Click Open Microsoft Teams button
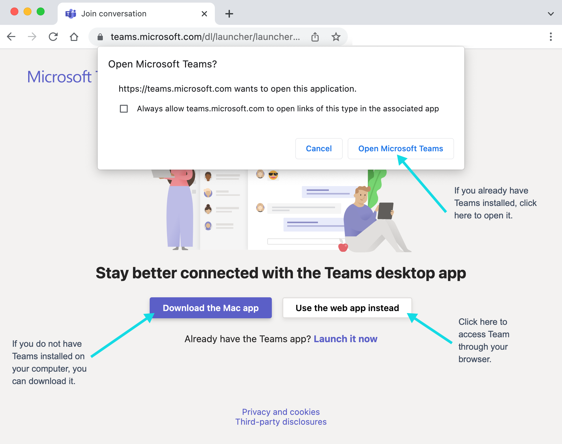Image resolution: width=562 pixels, height=444 pixels. tap(401, 149)
